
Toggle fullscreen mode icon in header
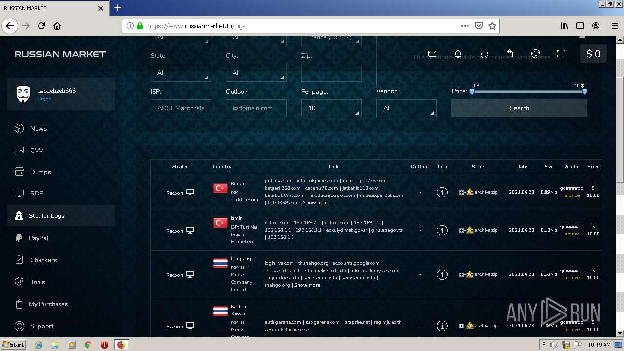(562, 54)
